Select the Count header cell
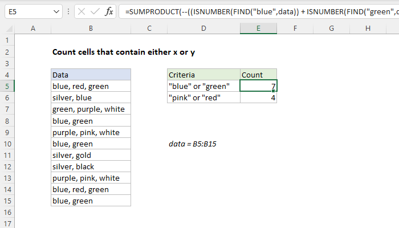 point(259,75)
